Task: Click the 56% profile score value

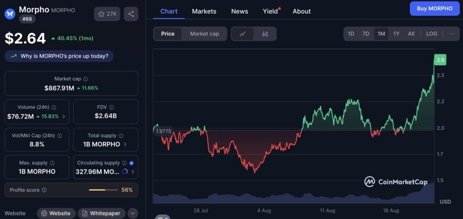Action: [x=127, y=190]
